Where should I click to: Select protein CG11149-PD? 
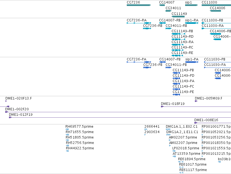tap(176, 78)
